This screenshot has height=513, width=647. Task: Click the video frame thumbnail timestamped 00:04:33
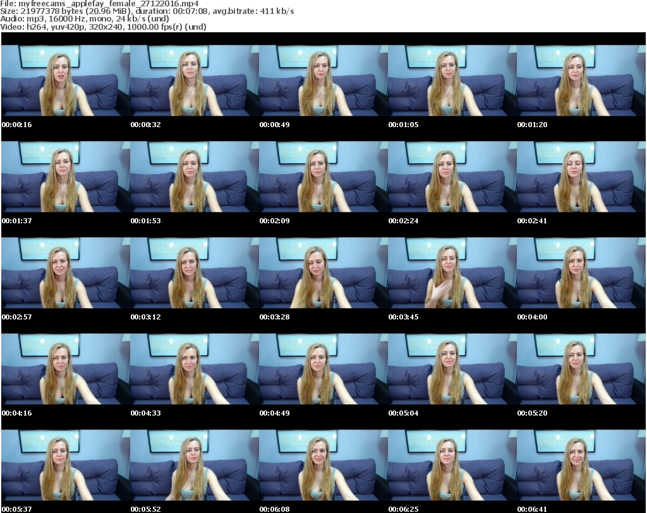[x=195, y=369]
